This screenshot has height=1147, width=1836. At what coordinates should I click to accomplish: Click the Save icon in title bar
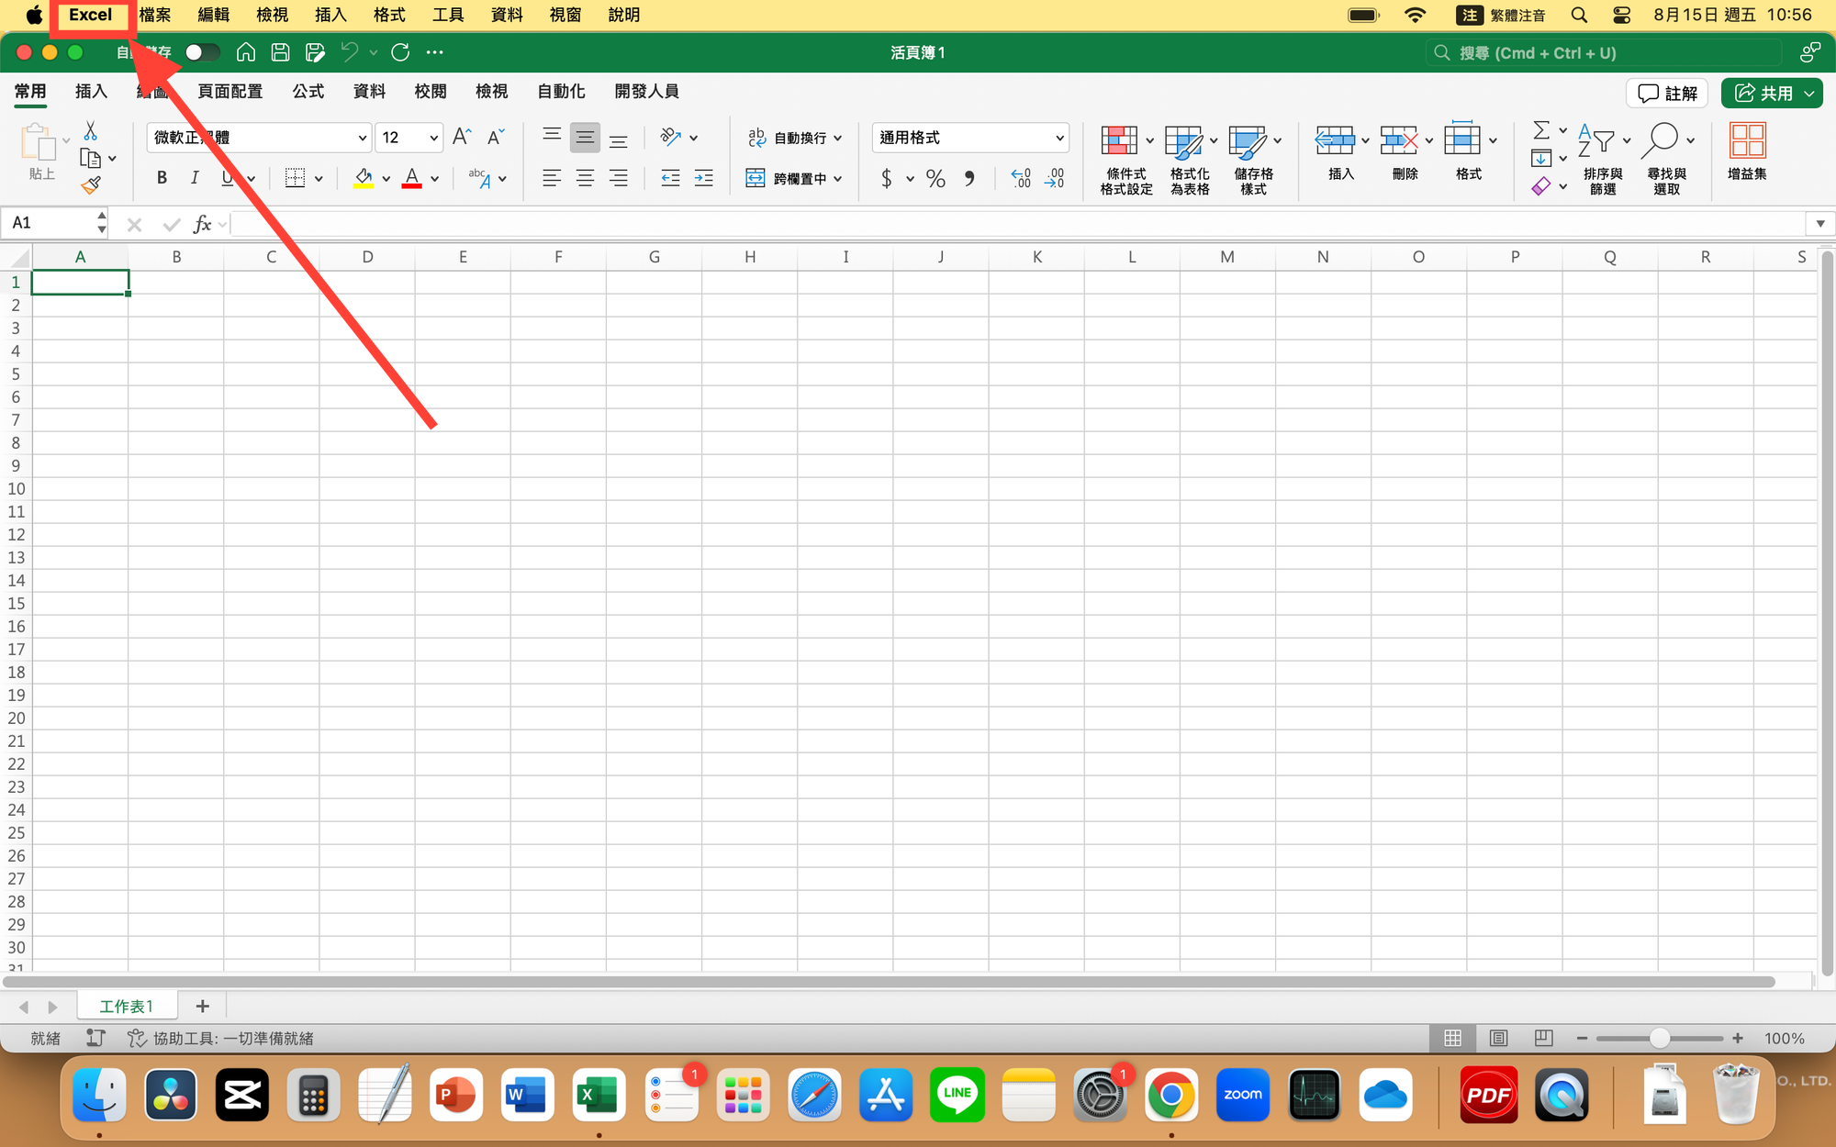click(280, 52)
